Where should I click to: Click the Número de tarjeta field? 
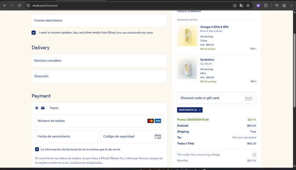click(x=99, y=121)
